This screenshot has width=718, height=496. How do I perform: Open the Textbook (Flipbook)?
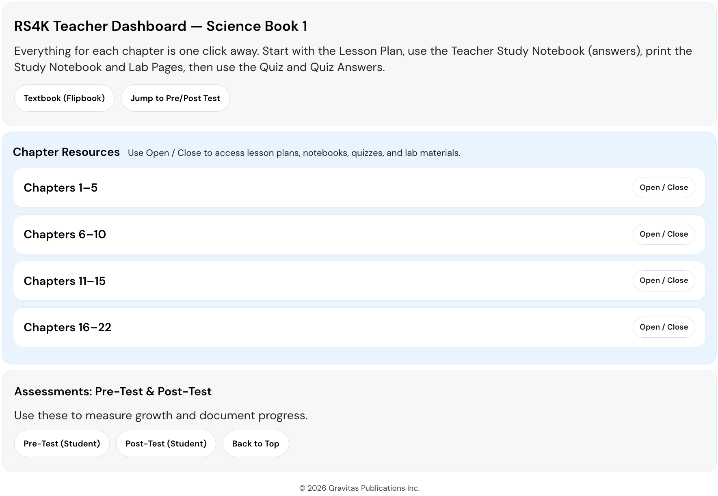64,98
